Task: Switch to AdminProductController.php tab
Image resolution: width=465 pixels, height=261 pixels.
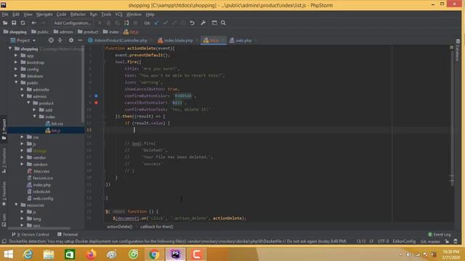Action: pyautogui.click(x=121, y=41)
